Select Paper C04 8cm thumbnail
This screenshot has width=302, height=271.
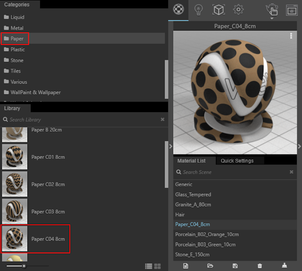click(x=15, y=238)
